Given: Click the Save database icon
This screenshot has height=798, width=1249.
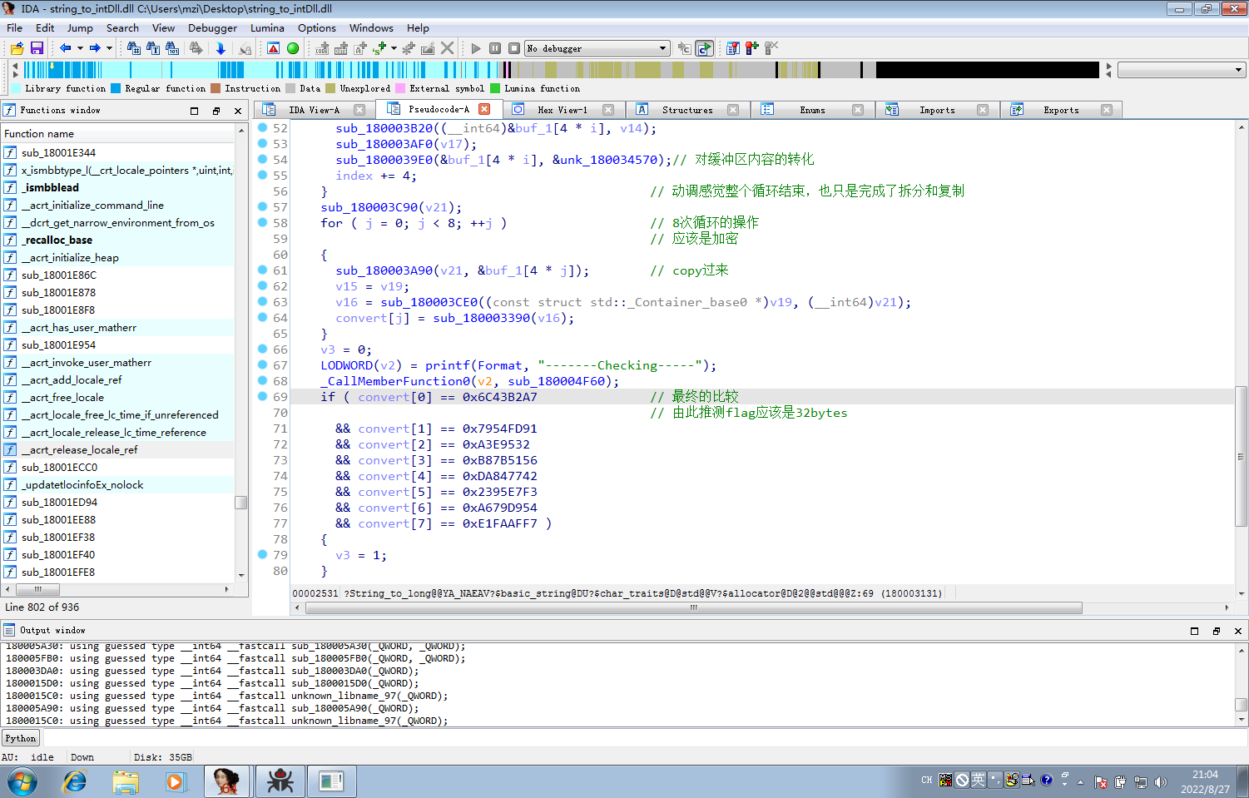Looking at the screenshot, I should coord(37,48).
